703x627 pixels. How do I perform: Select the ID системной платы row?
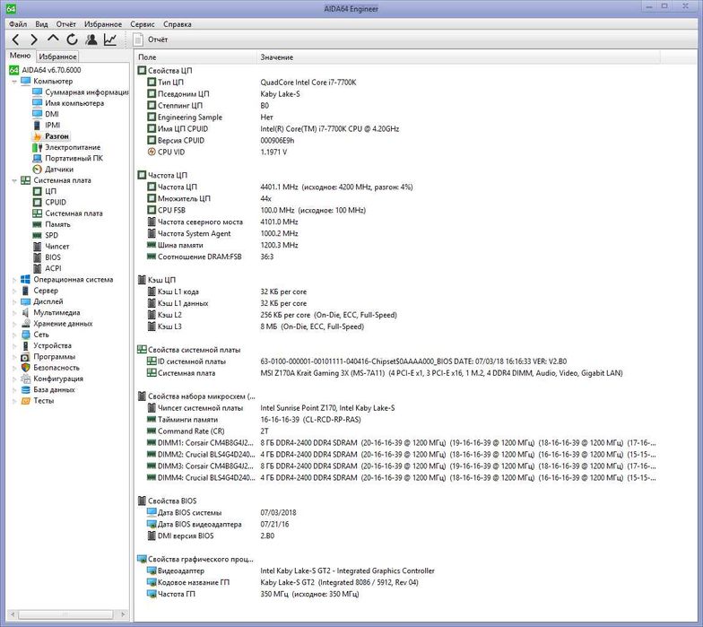(396, 361)
